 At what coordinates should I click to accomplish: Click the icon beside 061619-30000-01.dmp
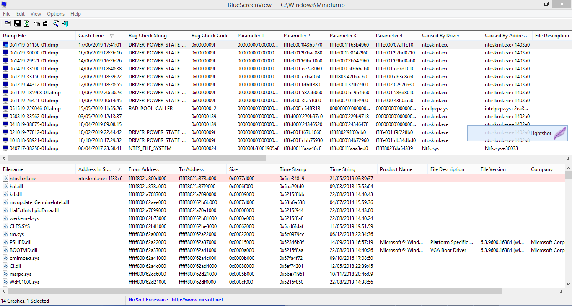(5, 53)
